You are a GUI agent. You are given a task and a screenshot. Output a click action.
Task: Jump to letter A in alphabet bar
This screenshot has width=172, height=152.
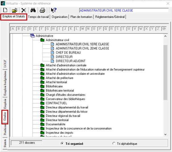tap(13, 29)
